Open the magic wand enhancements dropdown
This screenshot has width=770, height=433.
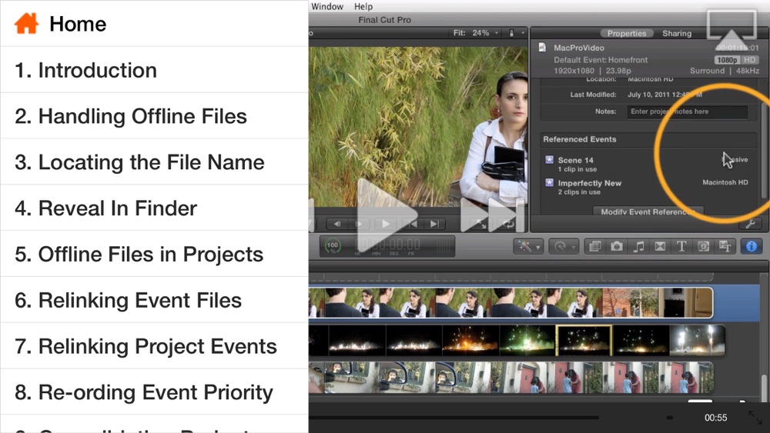point(528,246)
